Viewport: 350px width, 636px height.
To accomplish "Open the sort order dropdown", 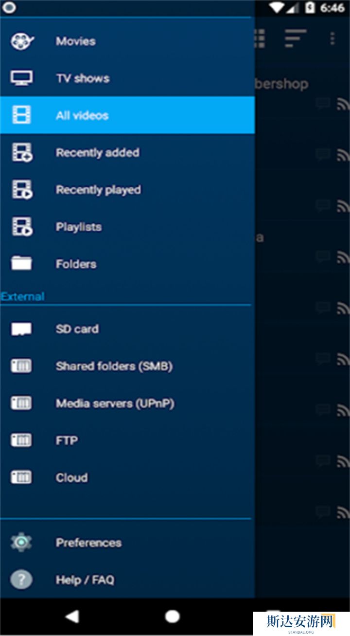I will (x=295, y=38).
